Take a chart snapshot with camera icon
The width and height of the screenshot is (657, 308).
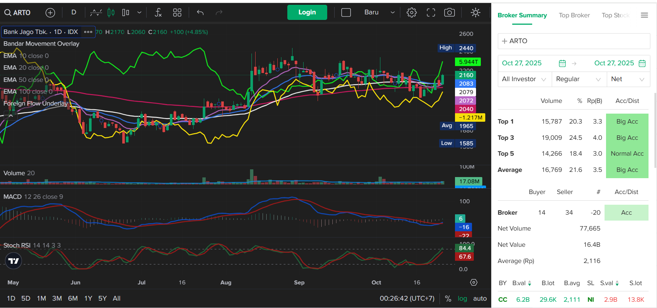(449, 13)
